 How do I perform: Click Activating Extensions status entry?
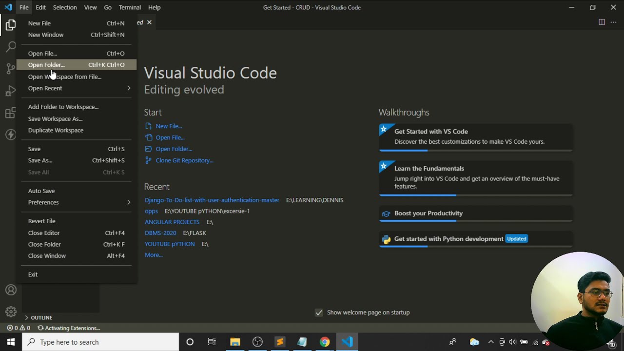pyautogui.click(x=69, y=328)
